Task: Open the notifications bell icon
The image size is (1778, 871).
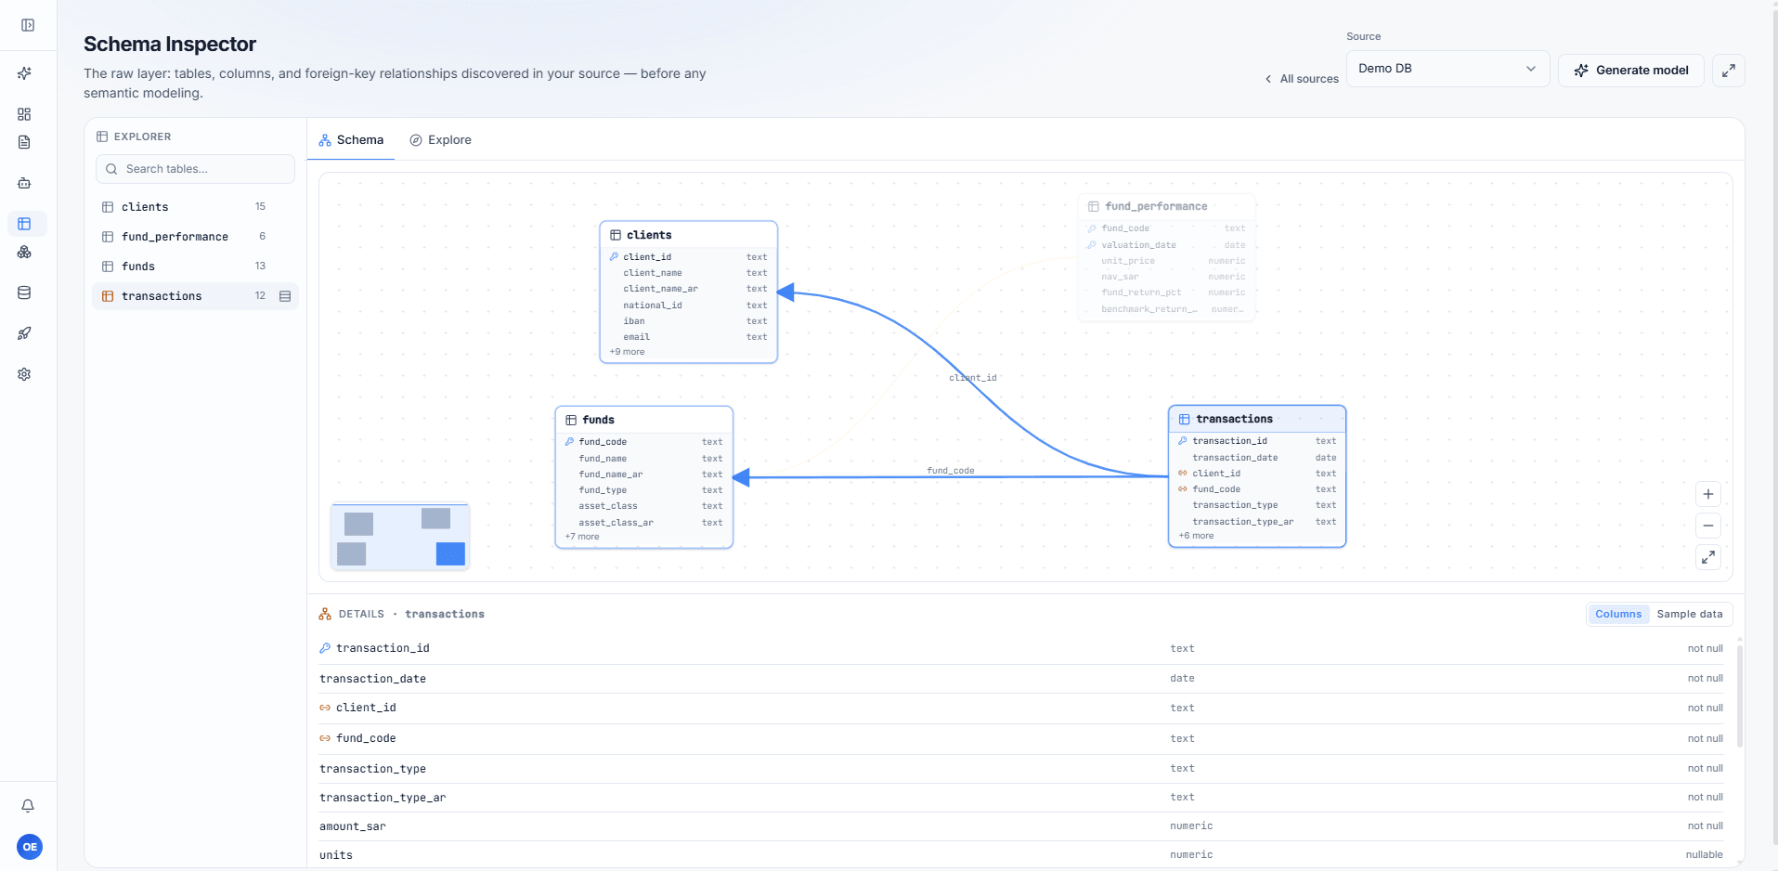Action: coord(28,806)
